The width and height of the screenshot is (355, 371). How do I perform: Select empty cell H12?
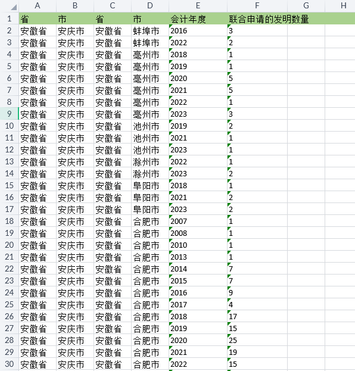340,149
